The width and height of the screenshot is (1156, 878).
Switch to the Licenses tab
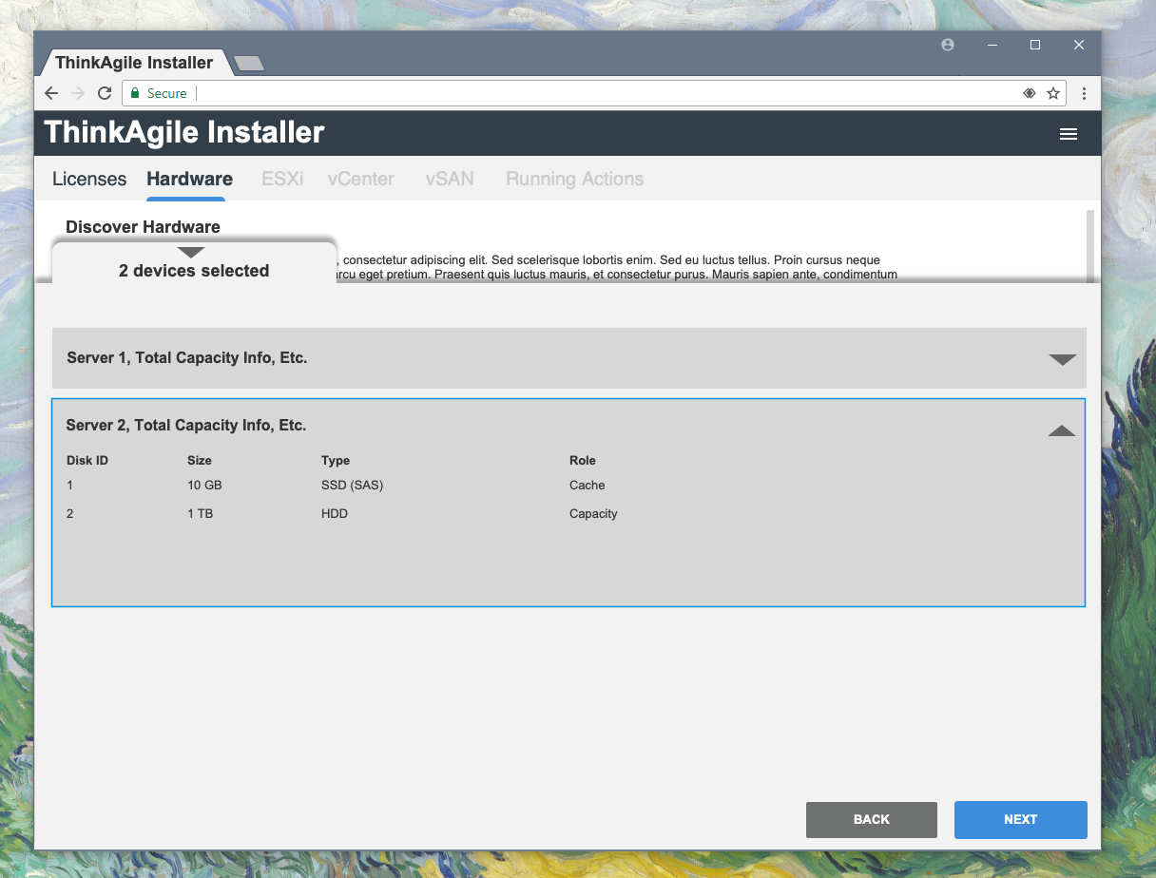click(x=89, y=179)
